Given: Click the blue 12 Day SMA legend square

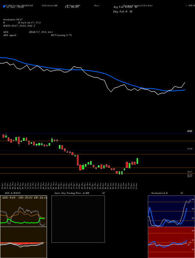Looking at the screenshot, I should [4, 7].
